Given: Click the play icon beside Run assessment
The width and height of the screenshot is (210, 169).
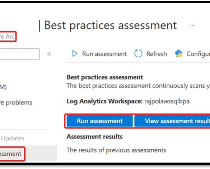Looking at the screenshot, I should (x=75, y=54).
